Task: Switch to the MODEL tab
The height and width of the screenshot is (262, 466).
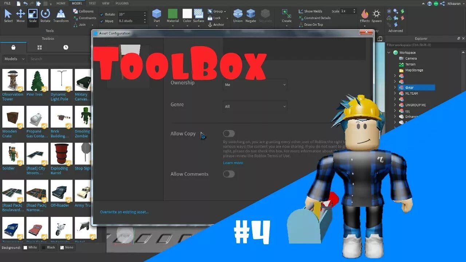Action: pyautogui.click(x=77, y=3)
